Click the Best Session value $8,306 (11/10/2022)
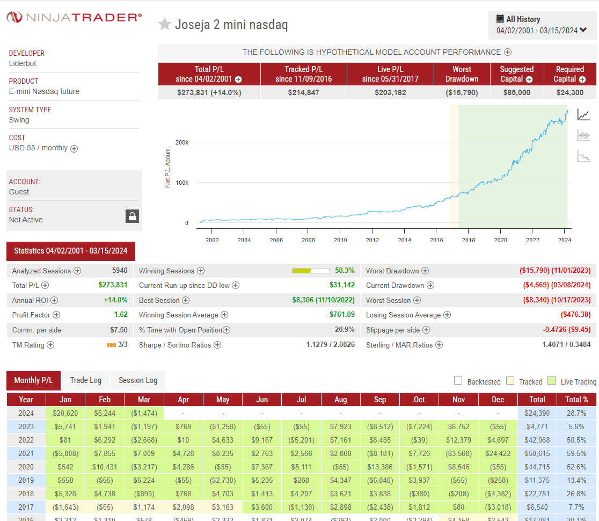 (323, 300)
